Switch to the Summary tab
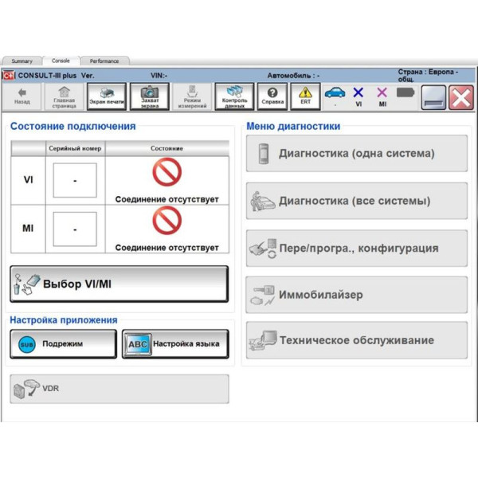This screenshot has width=478, height=478. (22, 61)
